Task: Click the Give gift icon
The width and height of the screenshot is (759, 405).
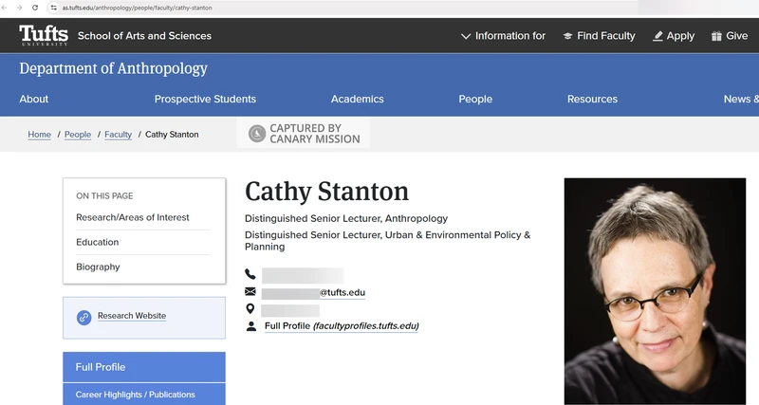Action: pos(716,36)
